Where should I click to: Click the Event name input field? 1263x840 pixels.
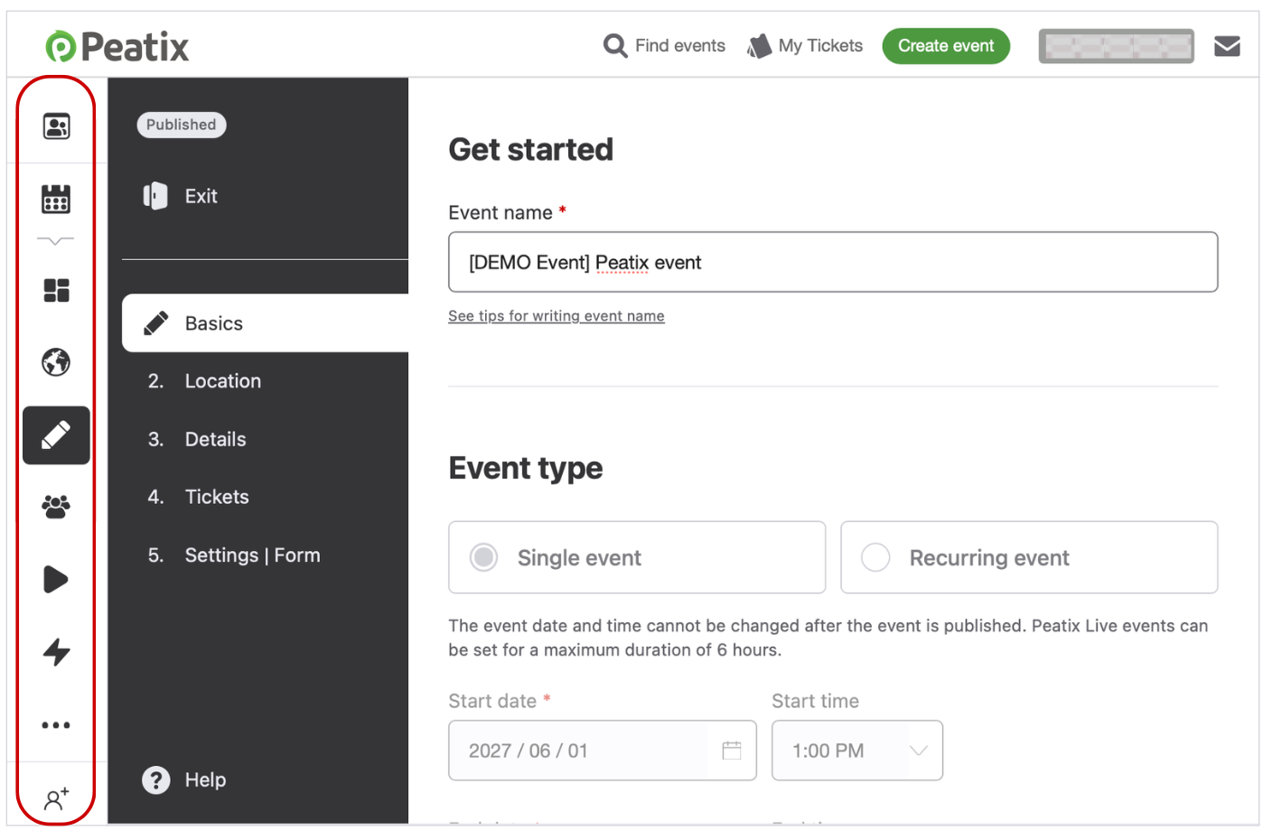click(833, 262)
